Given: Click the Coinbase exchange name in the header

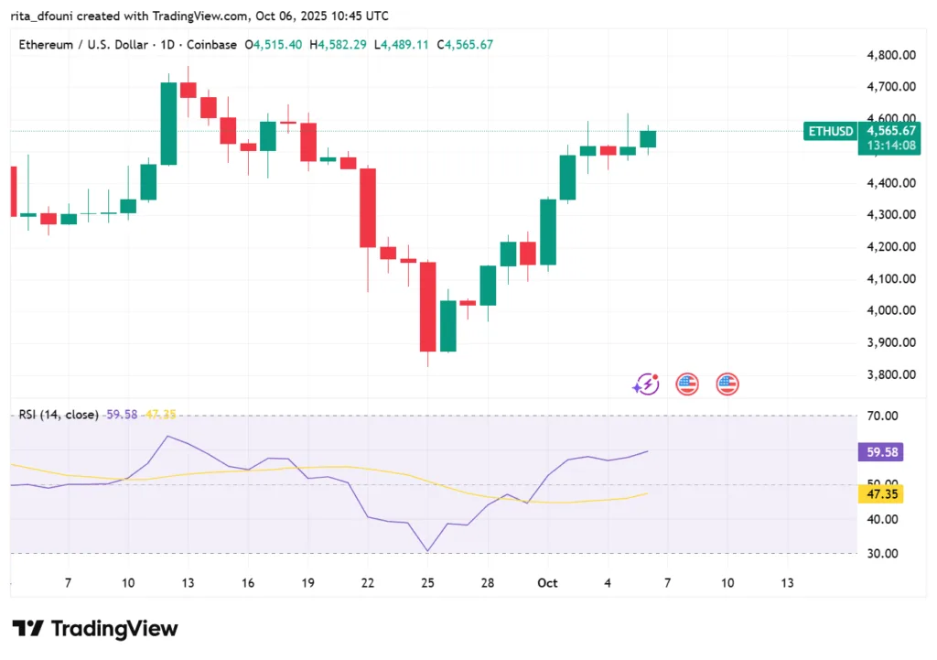Looking at the screenshot, I should (x=214, y=45).
